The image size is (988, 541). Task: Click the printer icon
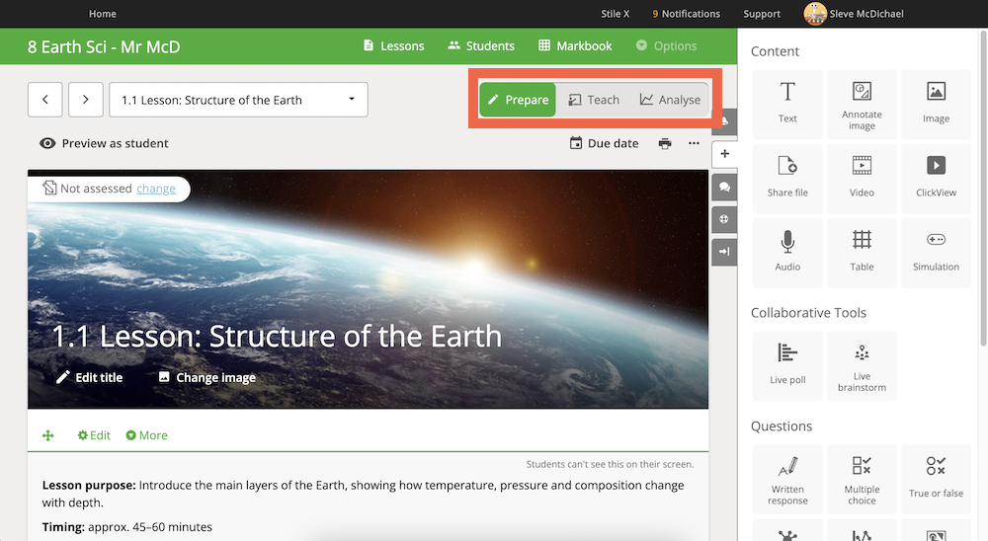coord(665,143)
